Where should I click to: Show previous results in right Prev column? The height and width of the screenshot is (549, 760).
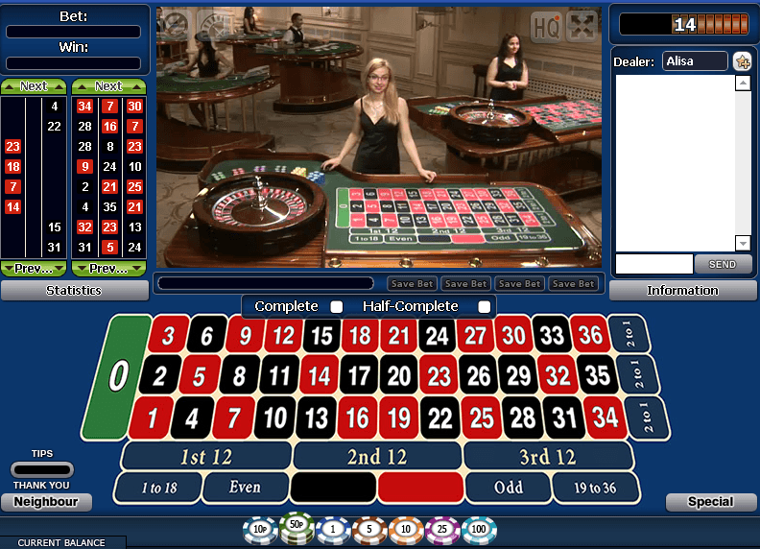[x=109, y=268]
